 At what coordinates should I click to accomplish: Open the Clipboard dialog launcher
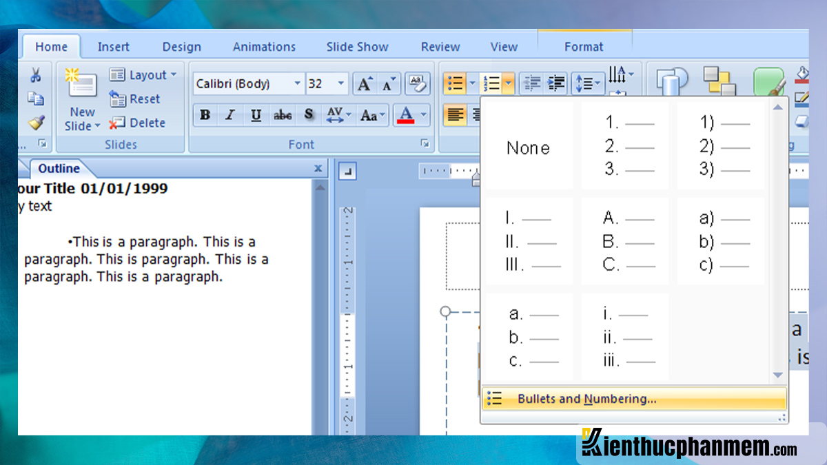tap(42, 144)
